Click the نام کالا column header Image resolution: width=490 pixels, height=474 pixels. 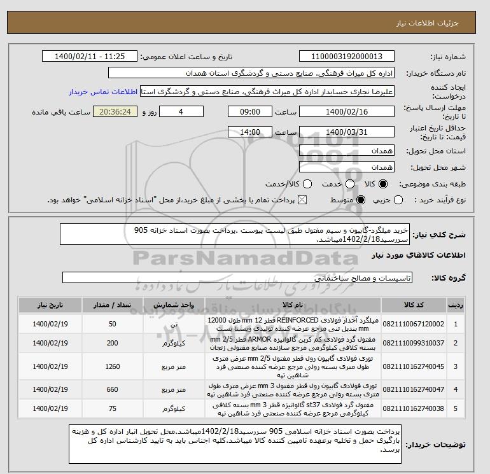tap(293, 305)
